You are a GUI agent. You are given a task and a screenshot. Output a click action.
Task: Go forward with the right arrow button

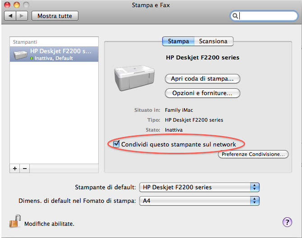[22, 16]
